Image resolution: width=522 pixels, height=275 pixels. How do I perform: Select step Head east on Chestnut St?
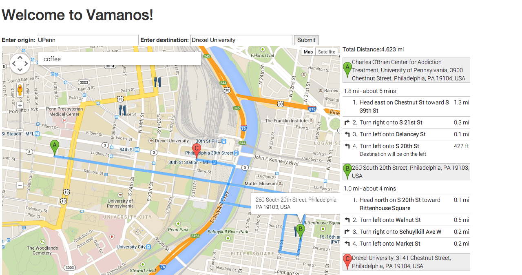406,106
